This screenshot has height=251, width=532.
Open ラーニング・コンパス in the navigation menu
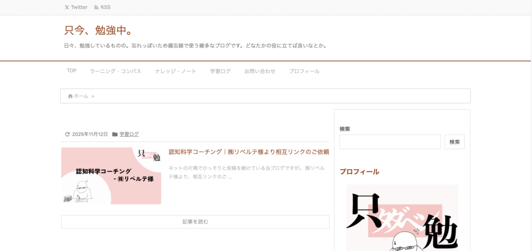(115, 71)
